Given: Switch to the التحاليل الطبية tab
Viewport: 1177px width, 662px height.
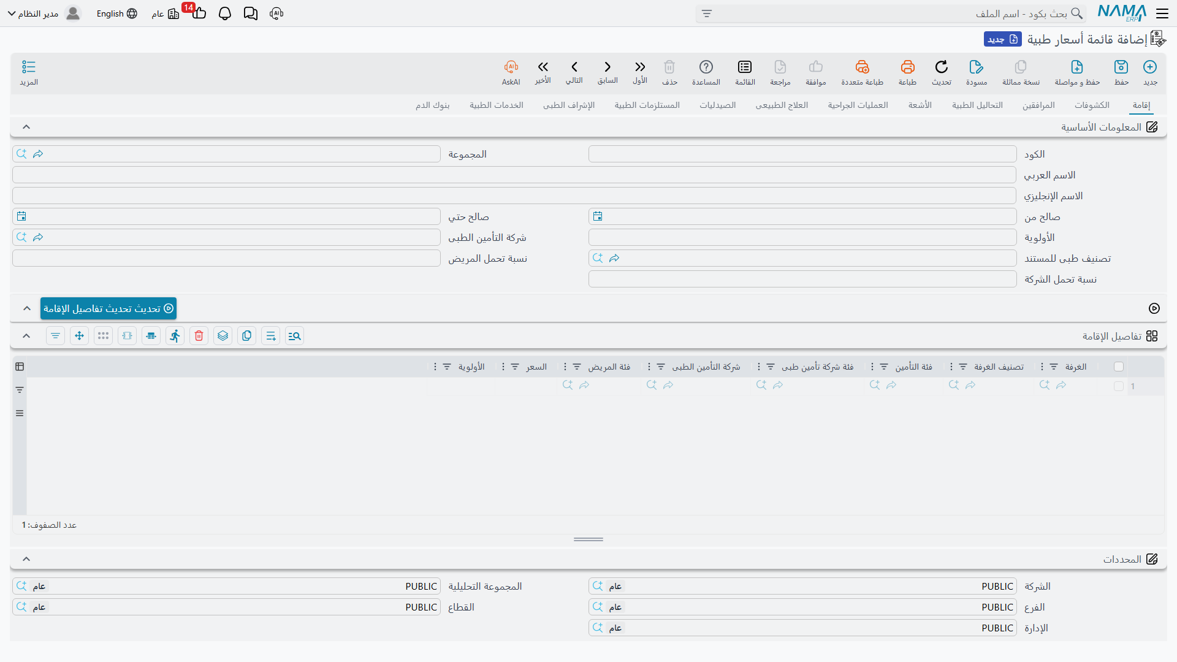Looking at the screenshot, I should (x=977, y=105).
